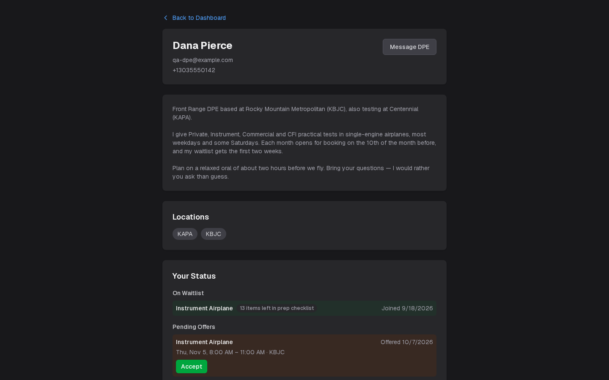This screenshot has width=609, height=380.
Task: Click the Pending Offers label
Action: pos(194,327)
